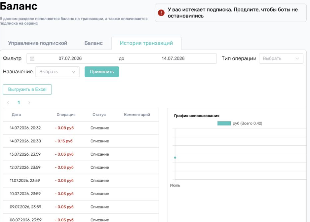The image size is (310, 222).
Task: Click the График использования title
Action: tap(197, 116)
